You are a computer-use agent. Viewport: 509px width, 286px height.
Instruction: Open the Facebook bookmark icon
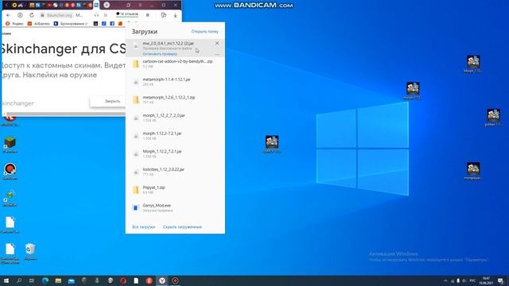pos(112,24)
